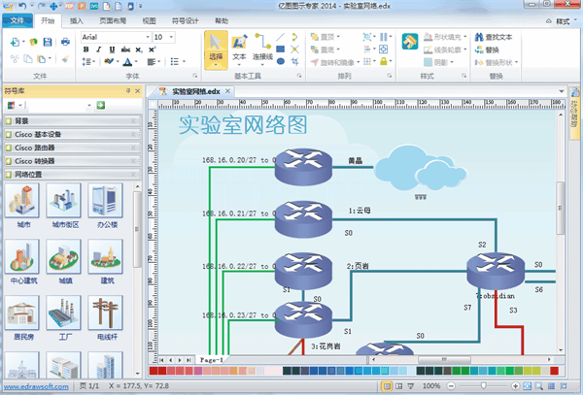Click the symbol library search field
Screen dimensions: 583x395
pyautogui.click(x=58, y=106)
